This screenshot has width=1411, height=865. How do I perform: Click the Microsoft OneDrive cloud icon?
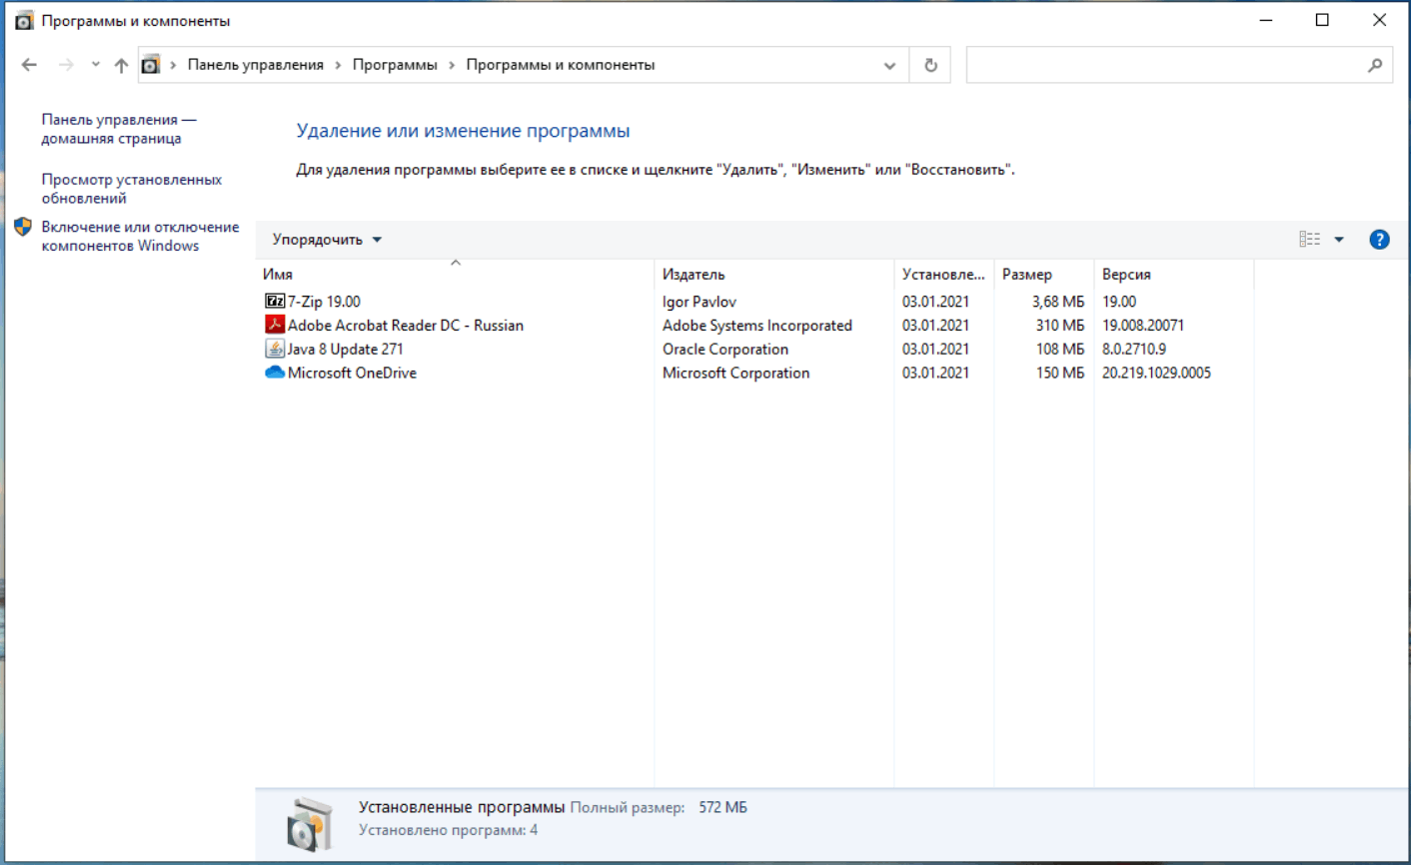pos(275,373)
